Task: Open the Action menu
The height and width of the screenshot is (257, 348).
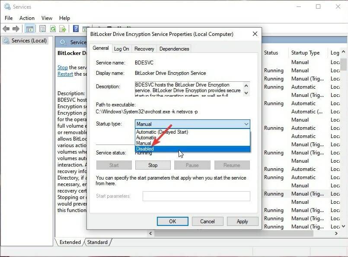Action: pyautogui.click(x=27, y=18)
